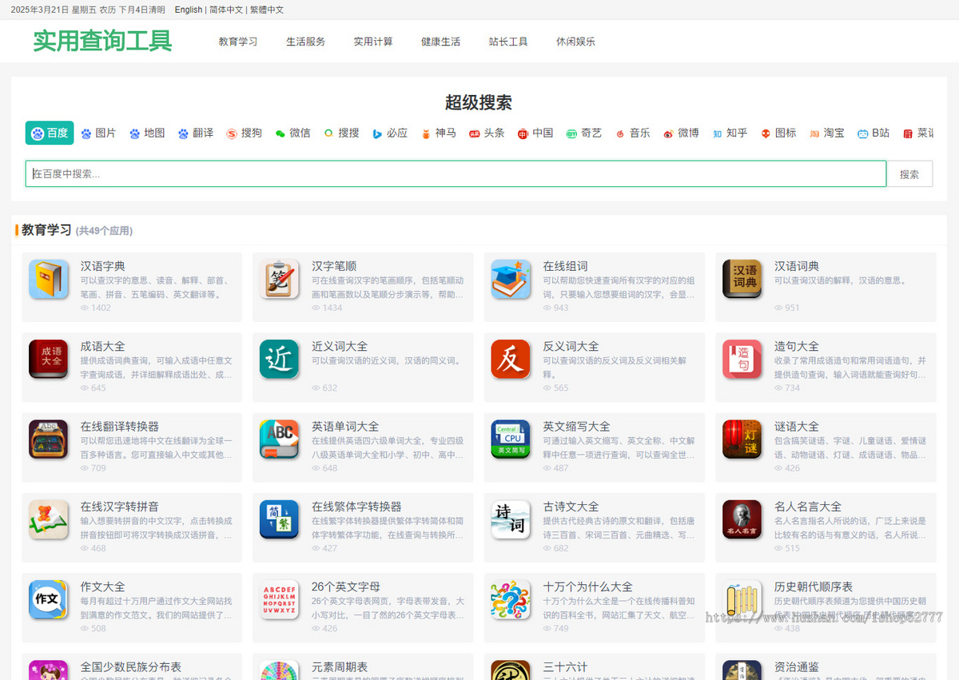The height and width of the screenshot is (680, 959).
Task: Click the 成语大全 red book icon
Action: click(49, 360)
